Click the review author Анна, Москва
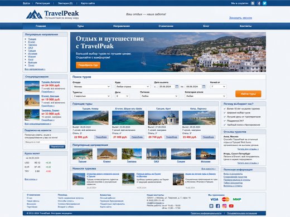Image resolution: width=290 pixels, height=217 pixels. point(231,136)
